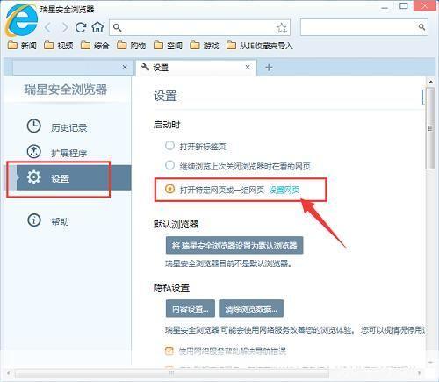Switch to the 设置 tab

pyautogui.click(x=196, y=68)
